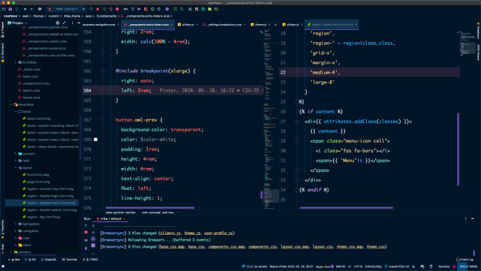Open the GraphQL tool window
This screenshot has width=481, height=271.
pos(49,260)
